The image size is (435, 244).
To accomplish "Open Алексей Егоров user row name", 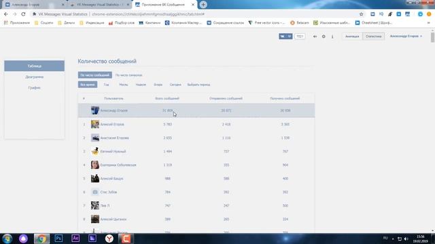I will (112, 124).
